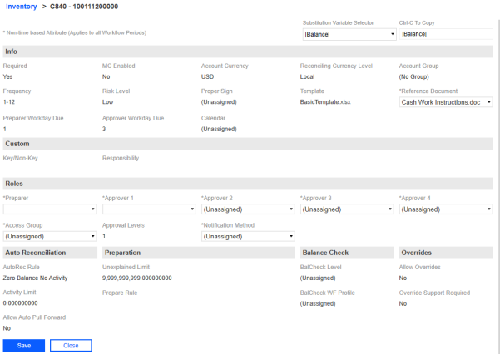The image size is (500, 354).
Task: Click the Custom section header
Action: coord(248,144)
